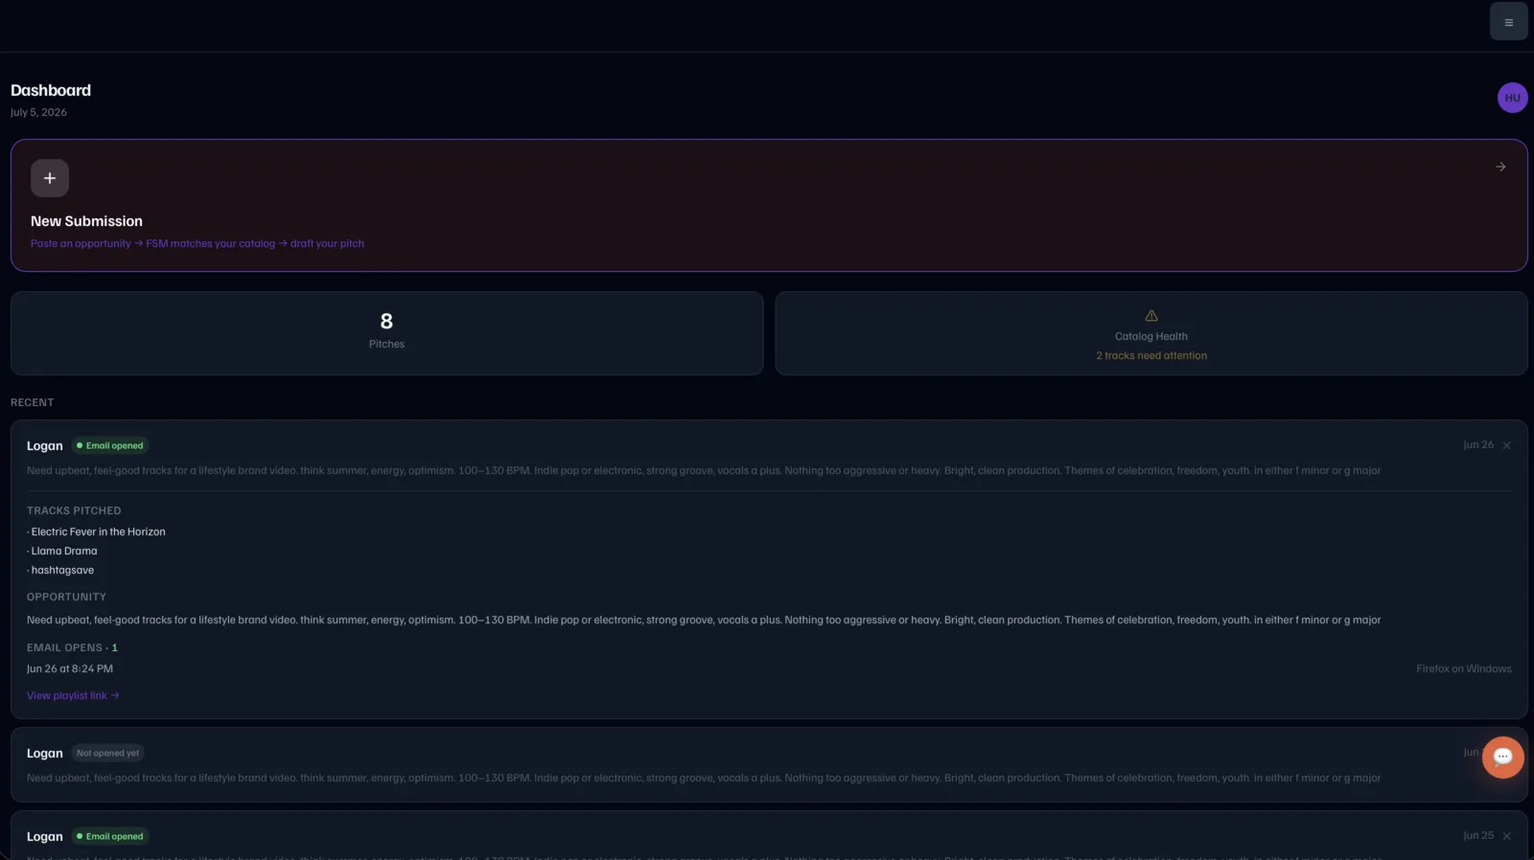The width and height of the screenshot is (1534, 860).
Task: Select track 'Llama Drama'
Action: tap(64, 551)
